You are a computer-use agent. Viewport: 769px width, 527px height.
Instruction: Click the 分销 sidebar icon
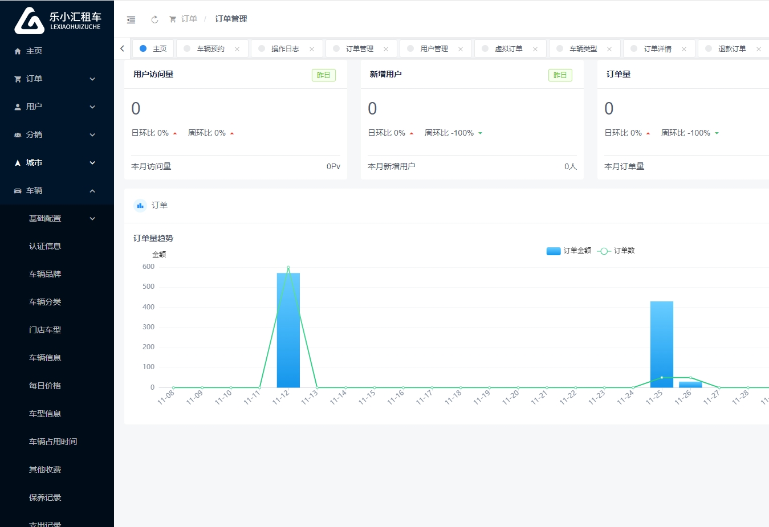[x=18, y=135]
